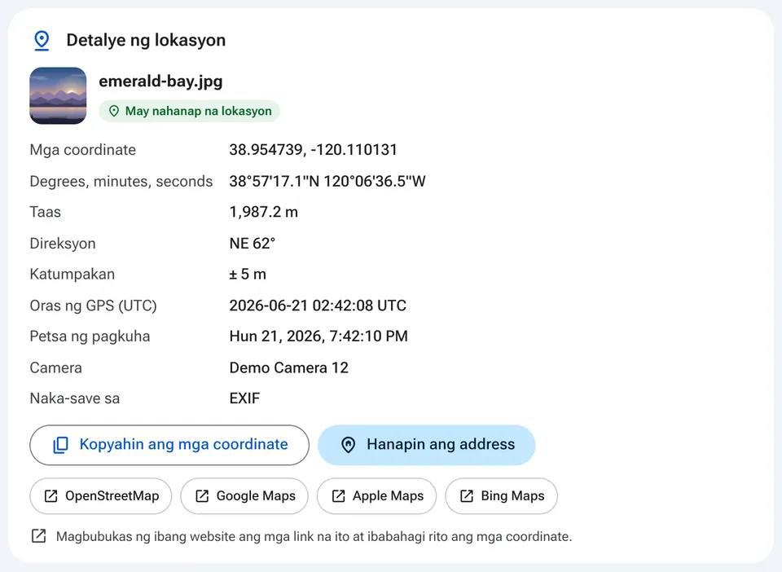Screen dimensions: 782x572
Task: Click the location pin icon beside Detalye ng lokasyon
Action: (x=42, y=41)
